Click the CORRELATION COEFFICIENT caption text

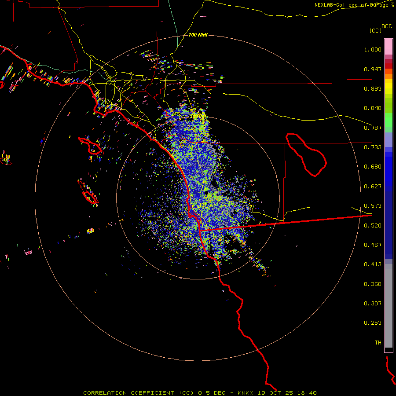point(128,393)
